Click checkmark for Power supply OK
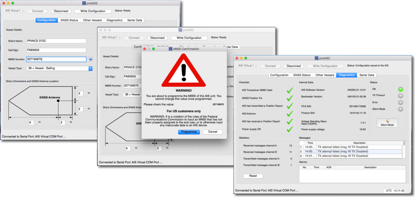Screen dimensions: 415x197 click(x=290, y=129)
